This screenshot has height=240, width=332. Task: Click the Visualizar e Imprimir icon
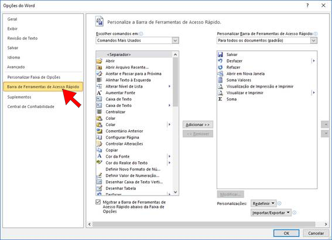point(220,93)
